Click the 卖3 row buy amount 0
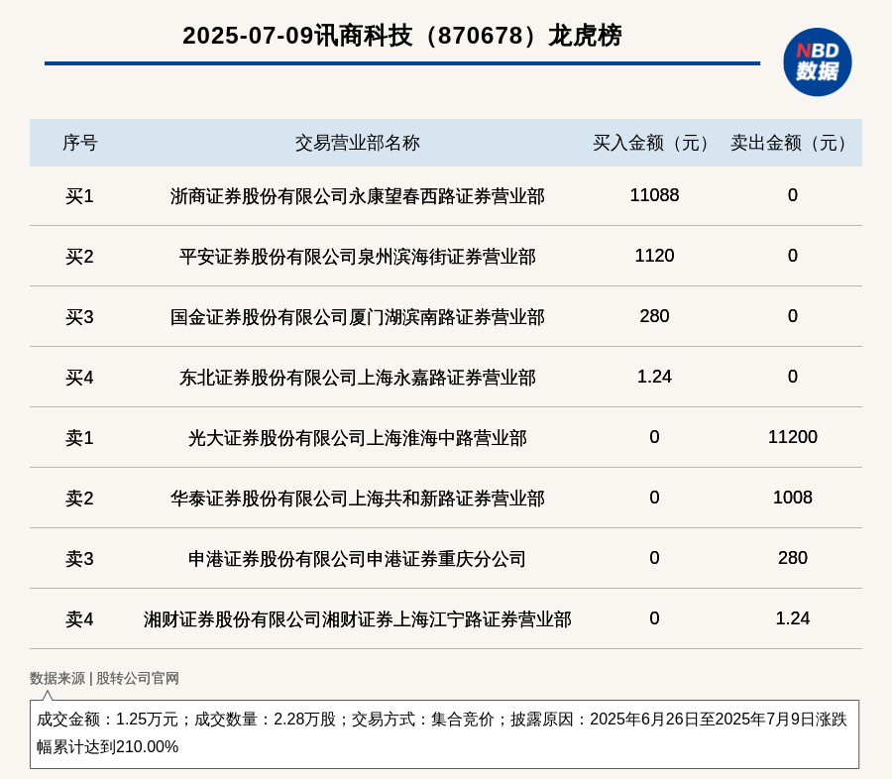Image resolution: width=892 pixels, height=779 pixels. (x=654, y=558)
